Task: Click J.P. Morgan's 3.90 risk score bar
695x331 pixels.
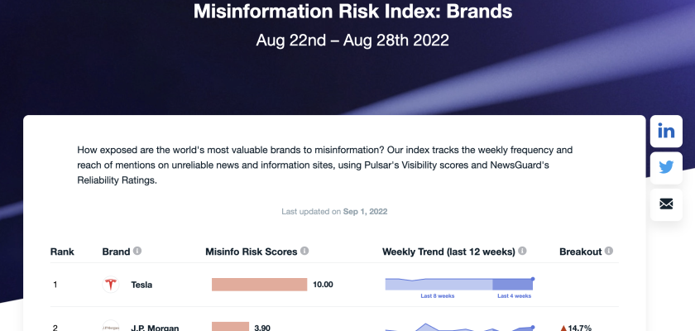Action: pos(230,327)
